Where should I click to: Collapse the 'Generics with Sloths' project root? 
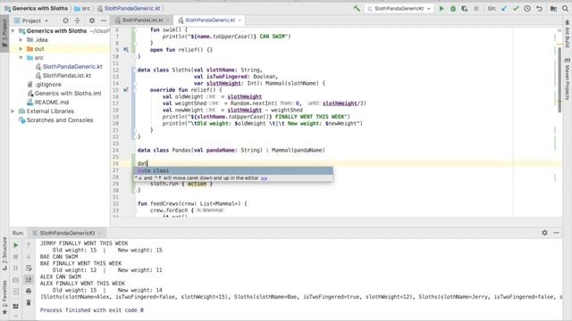13,31
